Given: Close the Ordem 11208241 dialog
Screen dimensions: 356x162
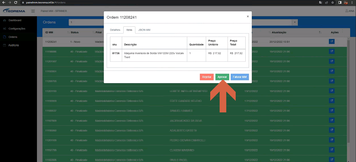Looking at the screenshot, I should pos(248,17).
